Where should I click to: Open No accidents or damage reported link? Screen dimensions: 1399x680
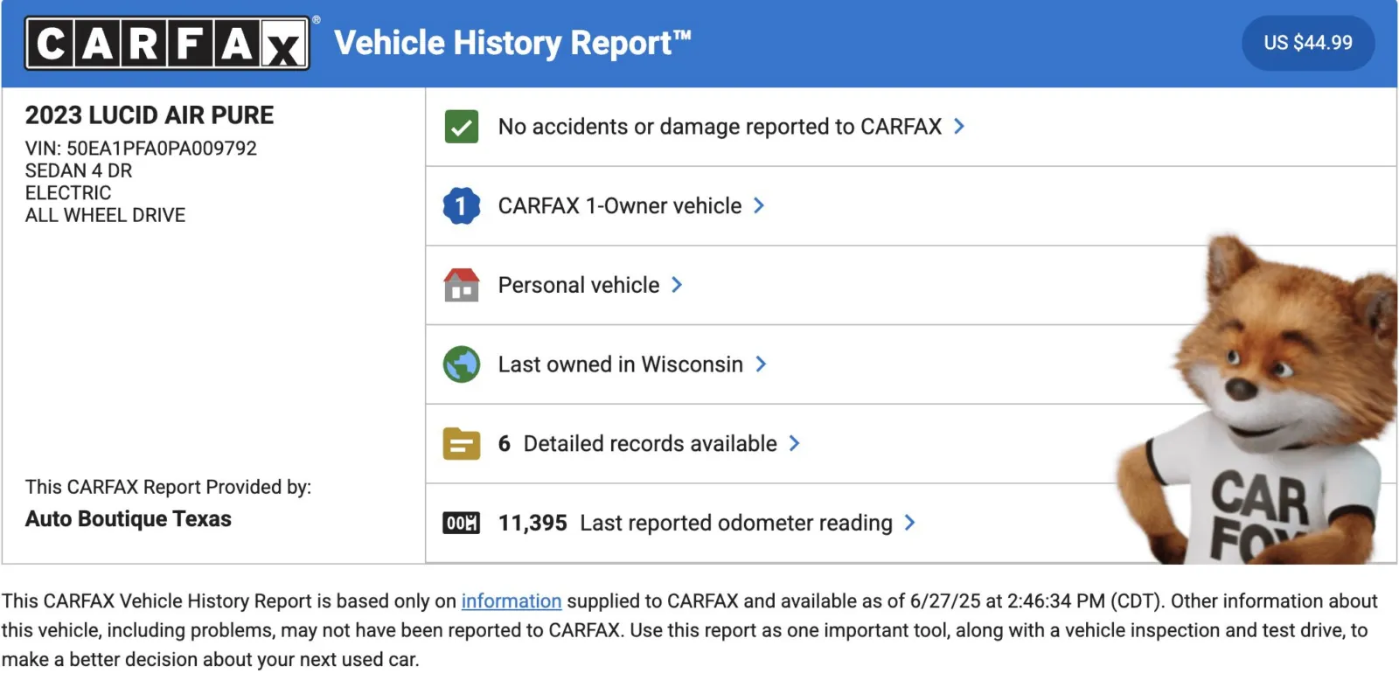720,127
